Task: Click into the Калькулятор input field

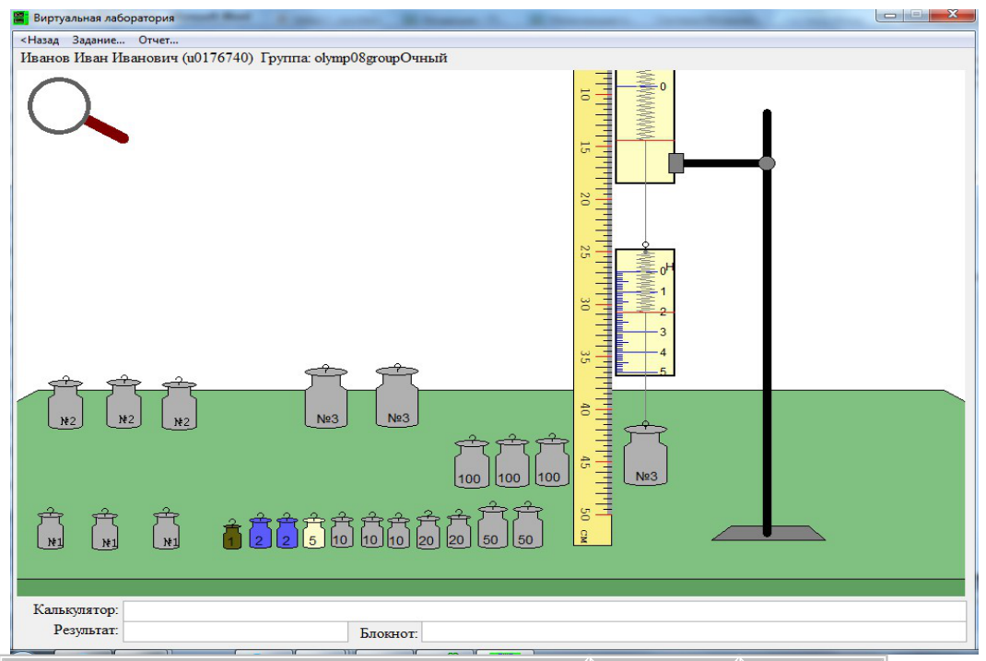Action: (x=545, y=610)
